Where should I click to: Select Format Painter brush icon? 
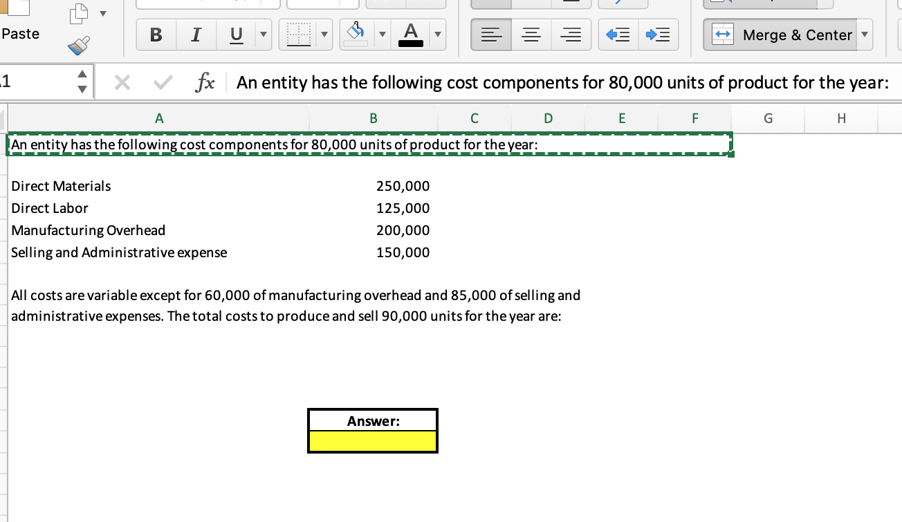coord(79,45)
